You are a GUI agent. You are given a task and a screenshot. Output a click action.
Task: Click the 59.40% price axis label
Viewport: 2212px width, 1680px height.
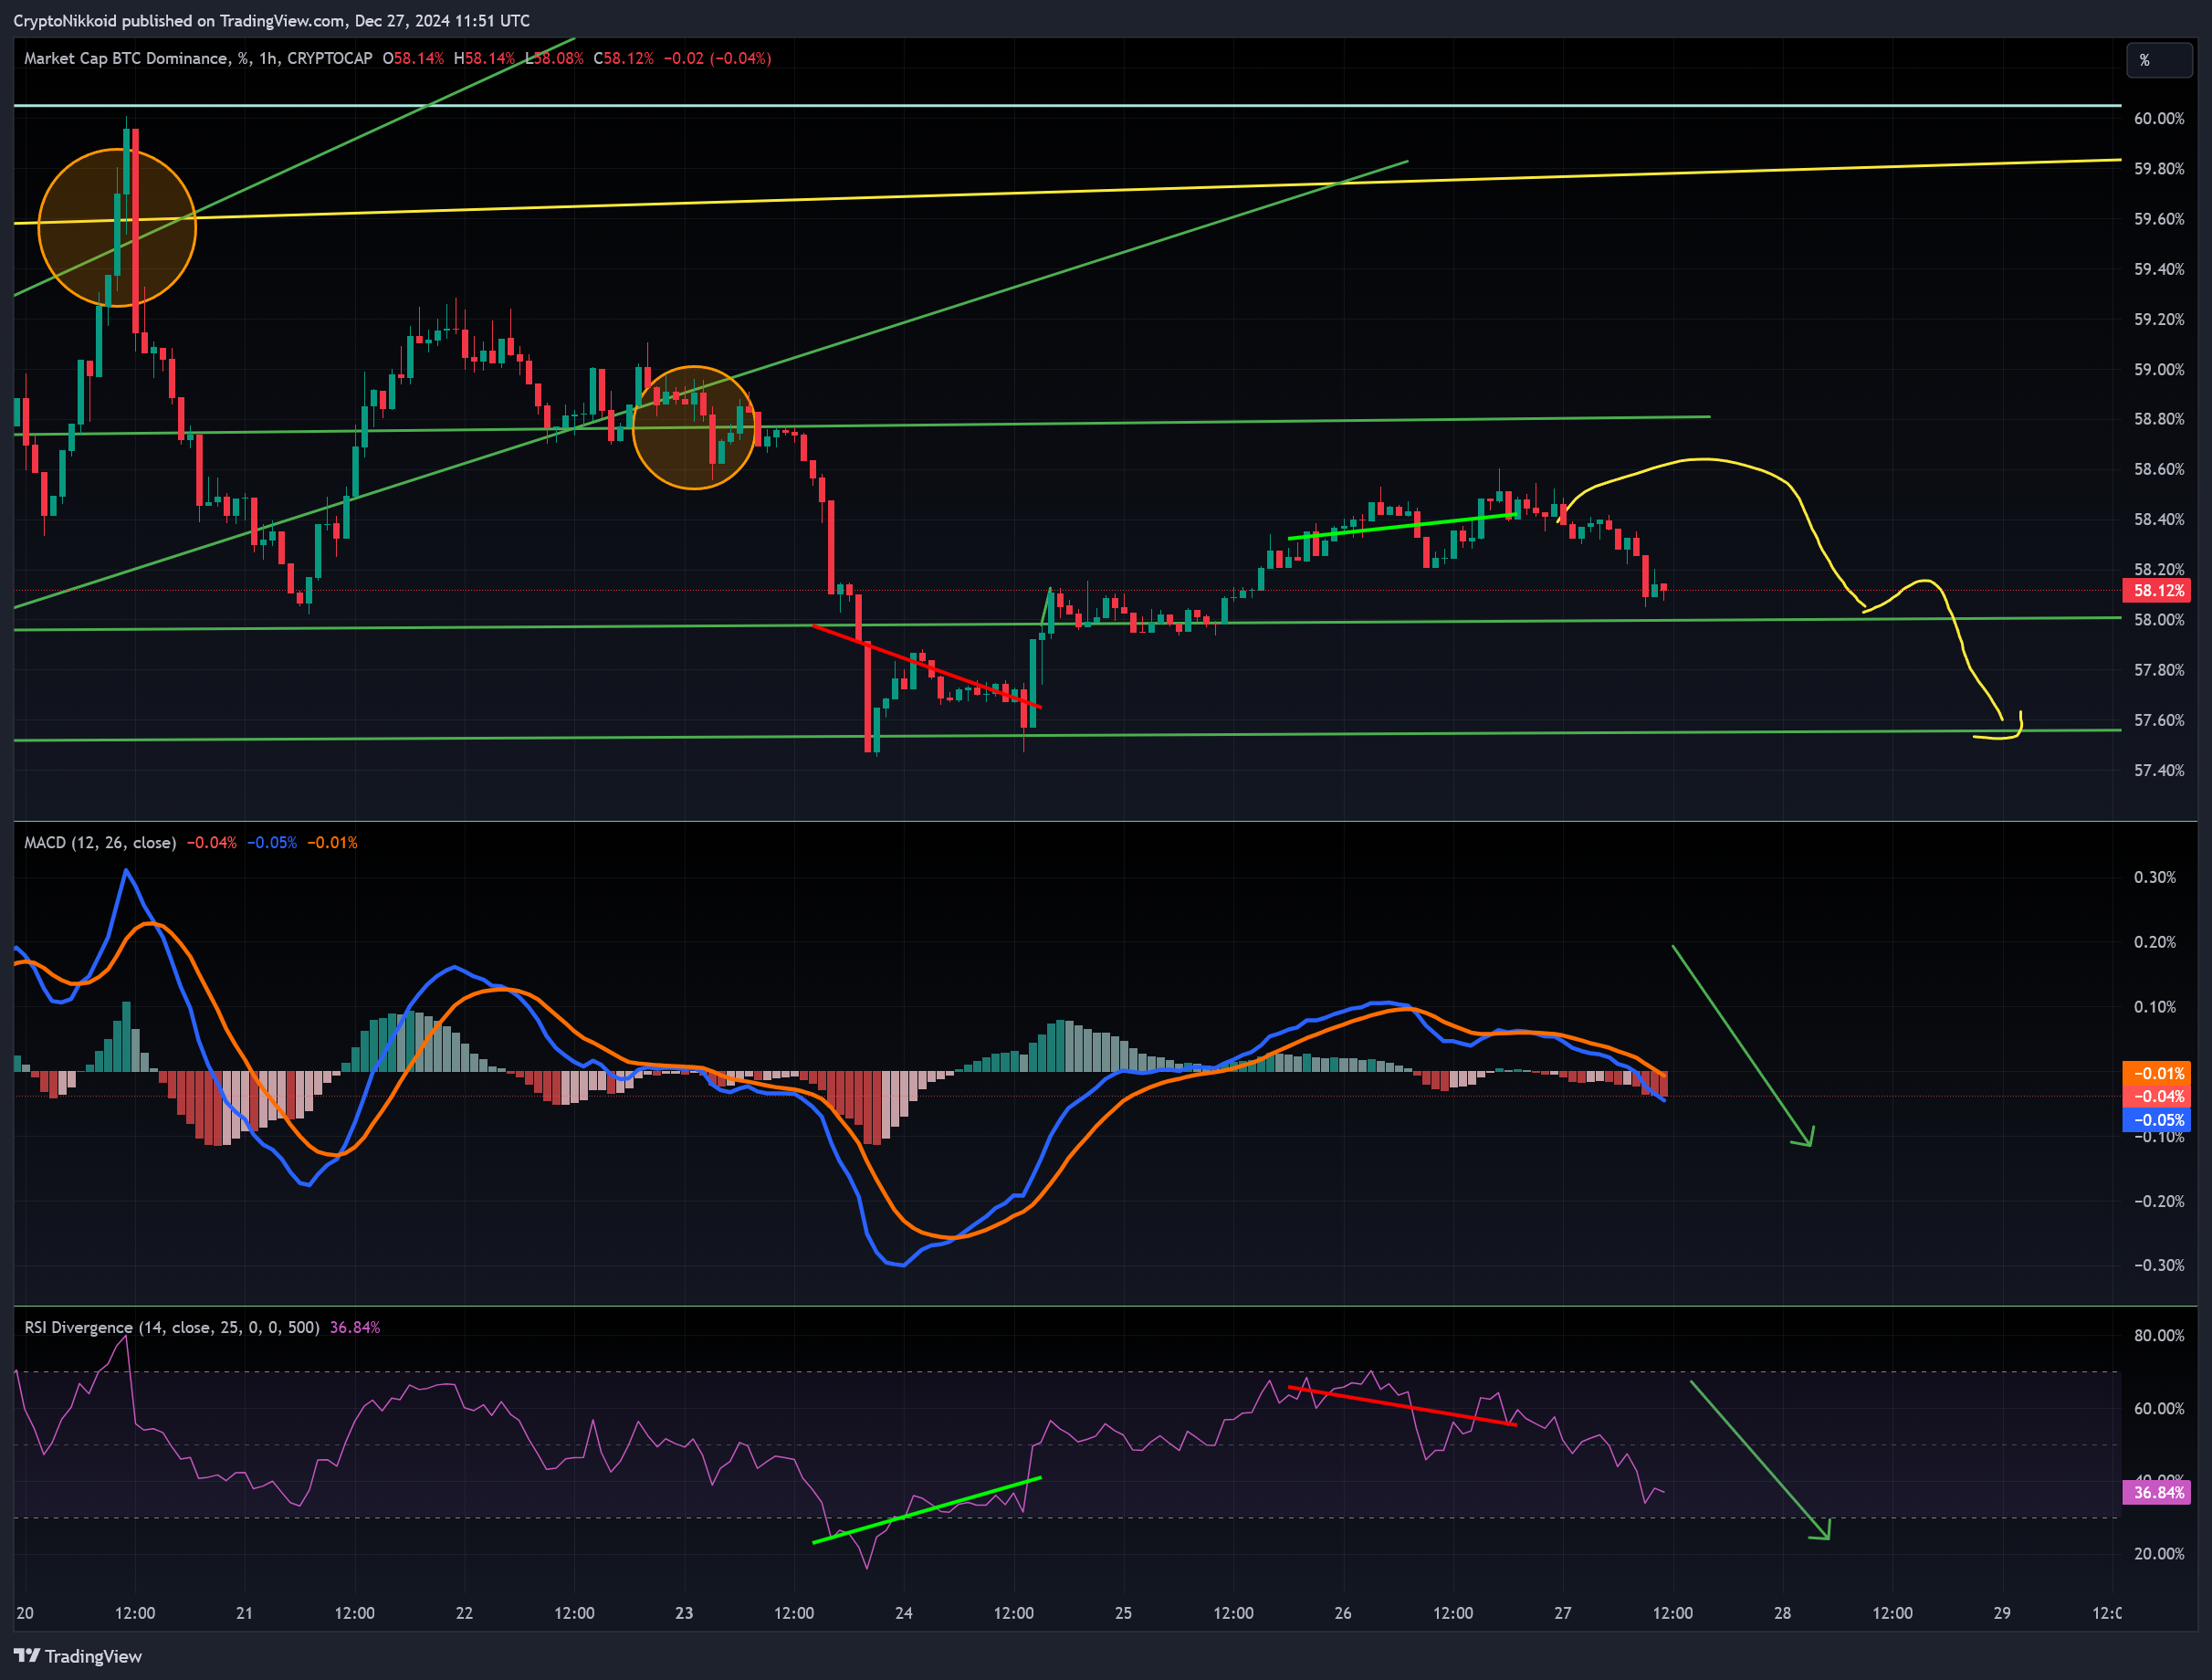tap(2159, 269)
